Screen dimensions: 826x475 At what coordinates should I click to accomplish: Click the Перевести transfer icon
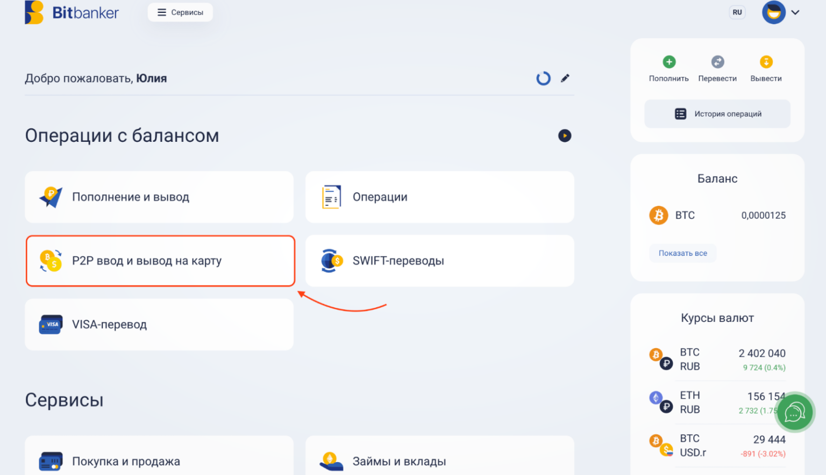pyautogui.click(x=718, y=62)
